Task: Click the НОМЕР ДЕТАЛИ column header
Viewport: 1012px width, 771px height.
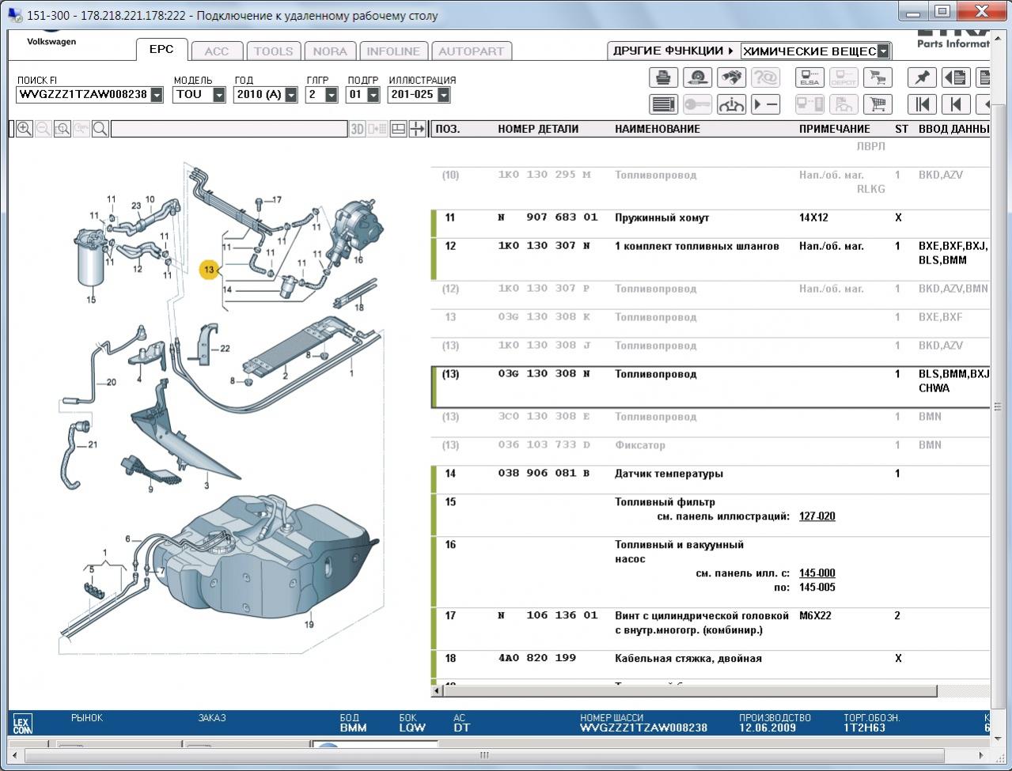Action: click(x=538, y=129)
